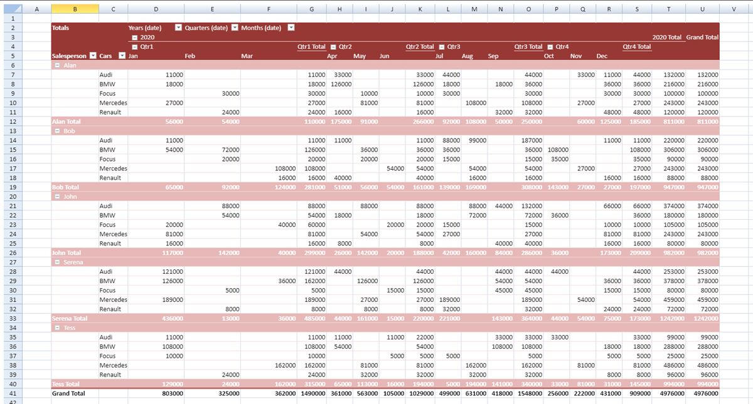The width and height of the screenshot is (753, 404).
Task: Open the Quarters (date) filter dropdown
Action: click(x=235, y=28)
